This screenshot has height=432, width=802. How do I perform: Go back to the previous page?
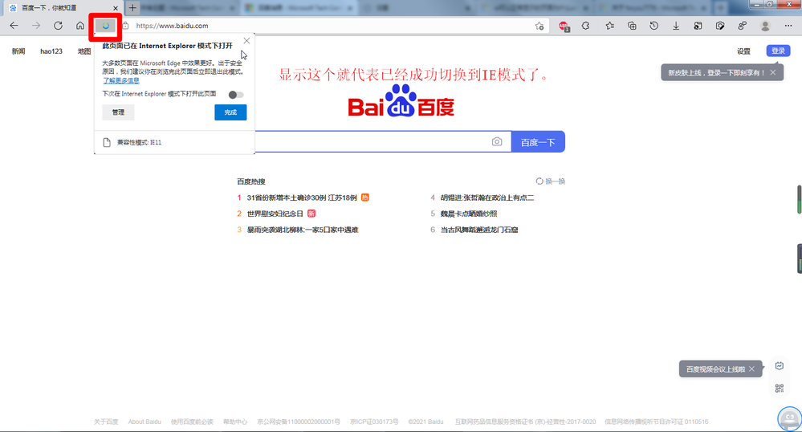[14, 26]
